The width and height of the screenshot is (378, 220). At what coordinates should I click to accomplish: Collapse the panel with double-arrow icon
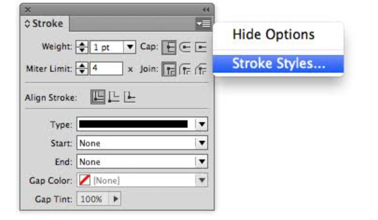206,10
